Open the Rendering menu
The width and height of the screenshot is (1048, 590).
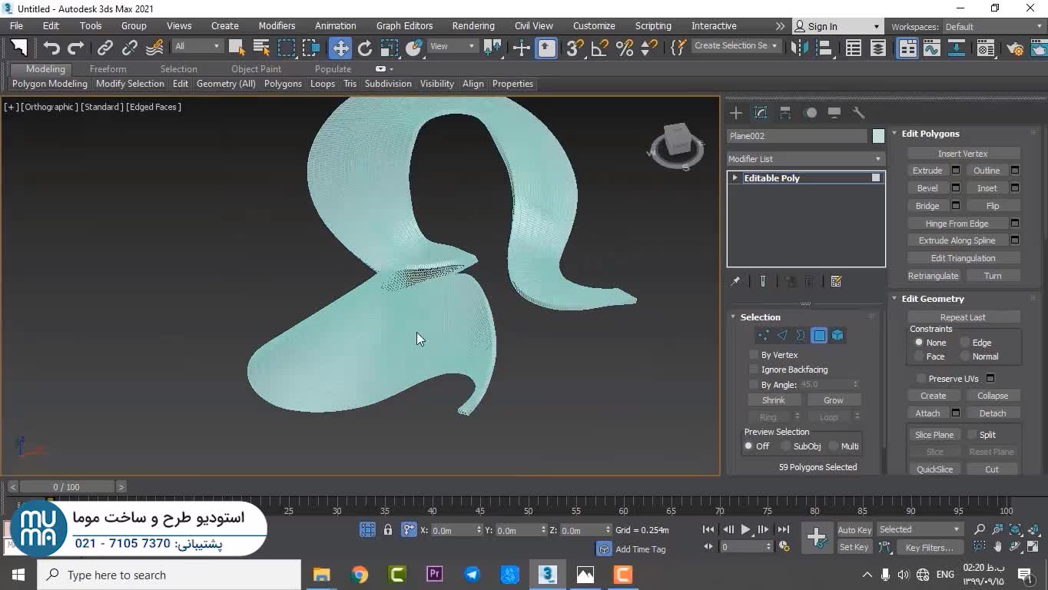(473, 26)
